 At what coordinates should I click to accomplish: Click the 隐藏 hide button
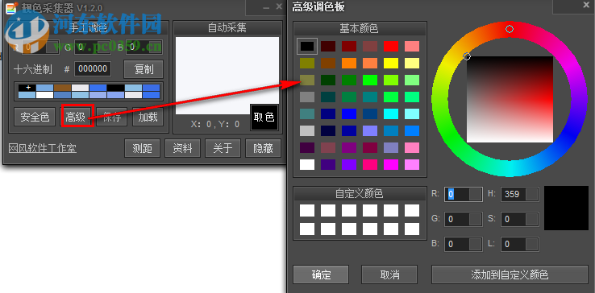pos(263,148)
